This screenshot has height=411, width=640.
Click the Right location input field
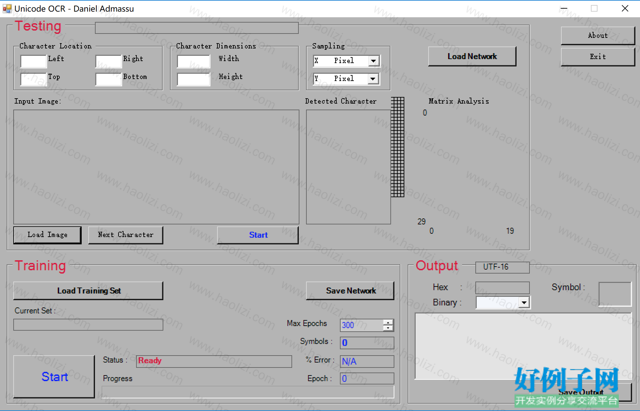point(109,61)
